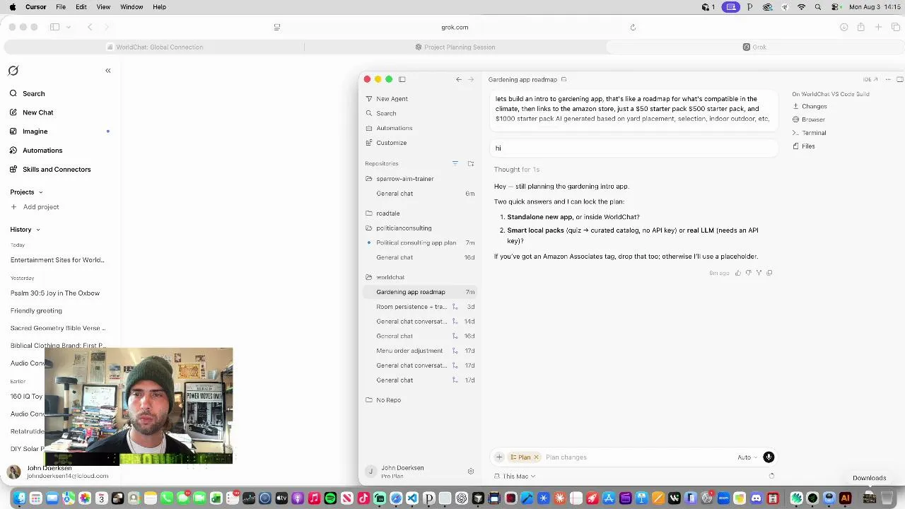Open Browser panel in Cursor
The width and height of the screenshot is (905, 509).
(809, 119)
